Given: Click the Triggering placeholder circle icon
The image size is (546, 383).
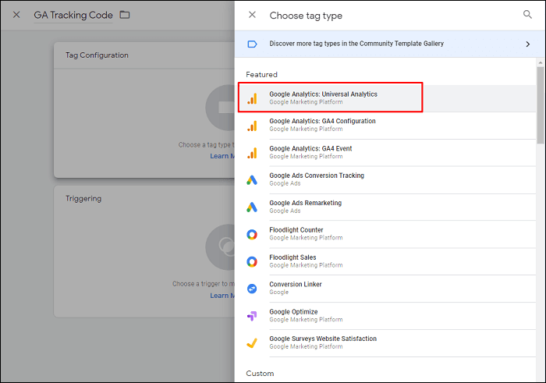Looking at the screenshot, I should click(220, 247).
